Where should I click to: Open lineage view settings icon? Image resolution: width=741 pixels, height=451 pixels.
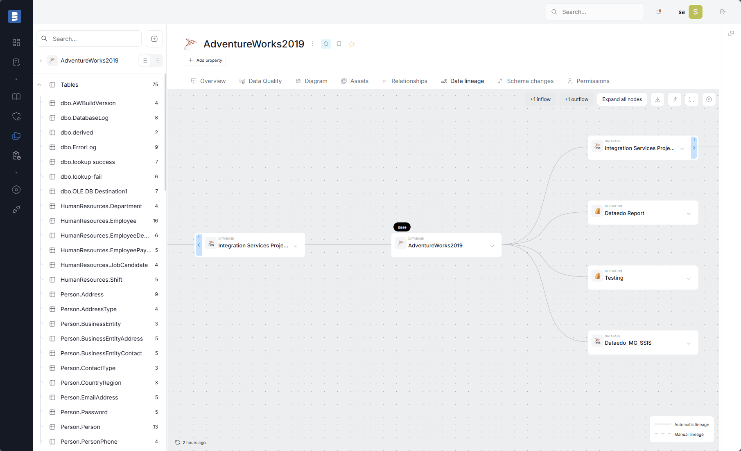709,99
